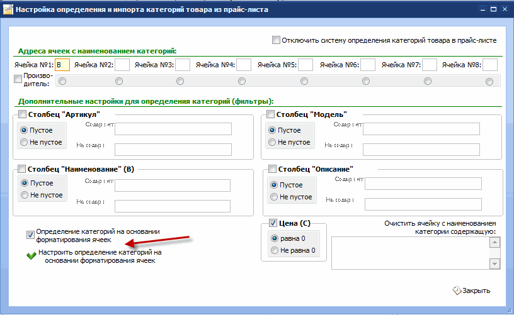Focus the lower text field in Наименование group

[x=173, y=206]
